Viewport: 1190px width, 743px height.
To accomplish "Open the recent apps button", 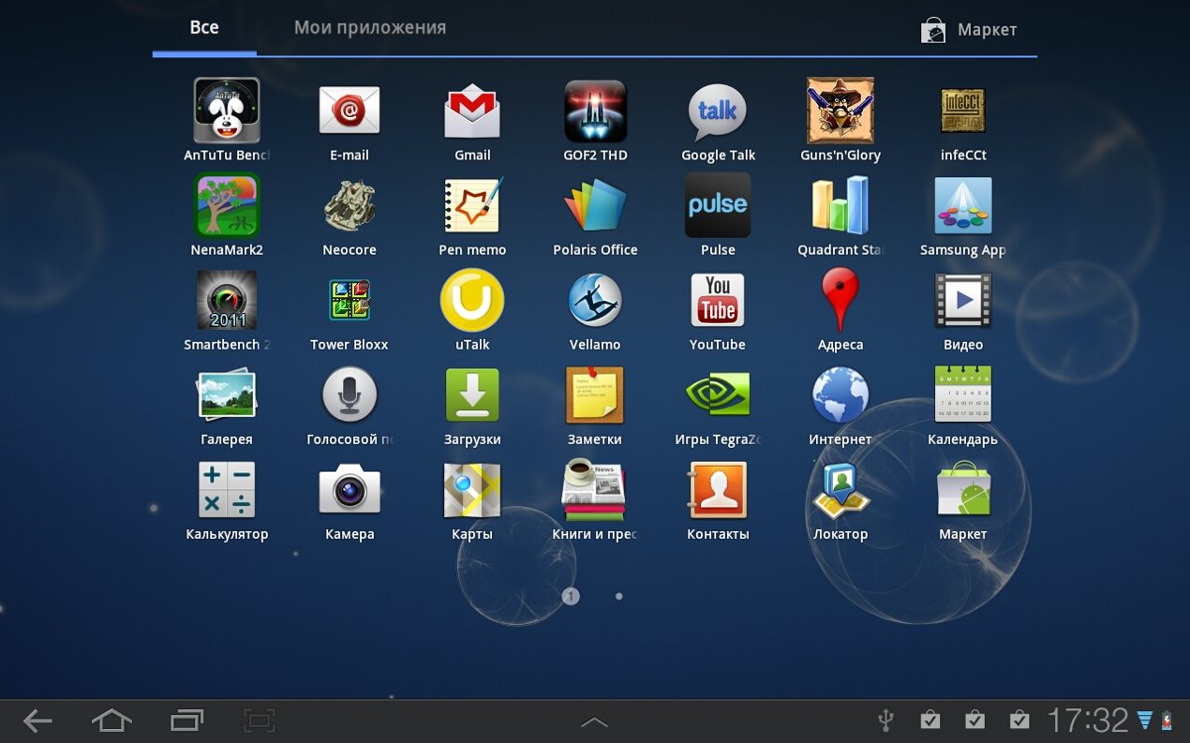I will tap(186, 721).
